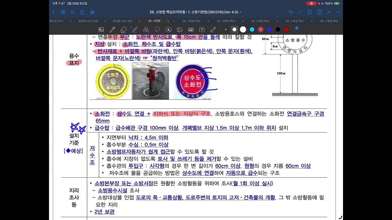Go back to the document library

click(54, 12)
